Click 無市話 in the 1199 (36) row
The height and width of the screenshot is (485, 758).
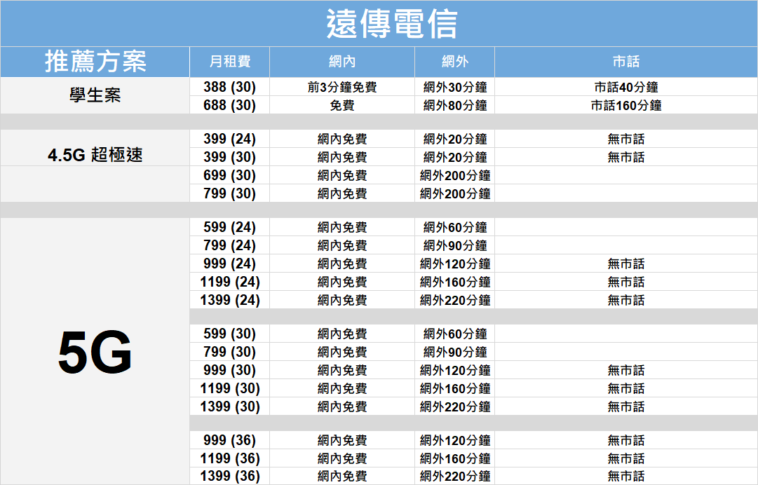pos(626,458)
